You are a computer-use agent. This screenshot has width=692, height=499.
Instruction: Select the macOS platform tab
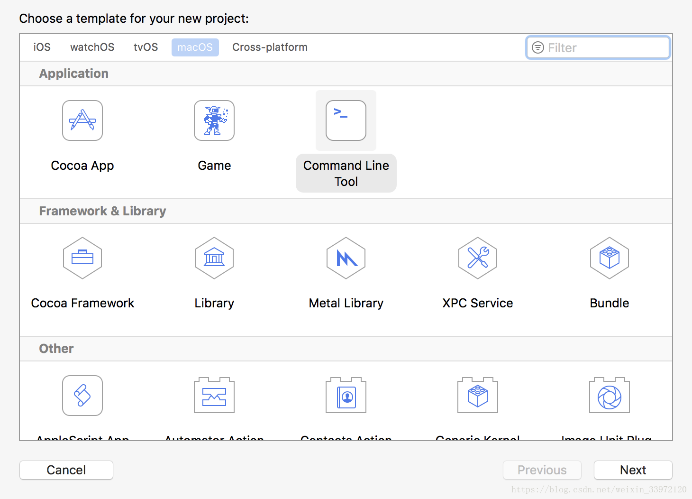coord(195,47)
